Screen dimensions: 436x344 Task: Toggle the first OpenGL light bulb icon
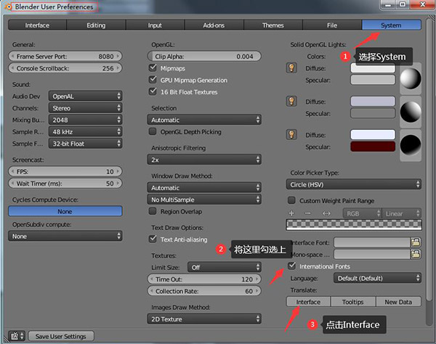pos(292,69)
